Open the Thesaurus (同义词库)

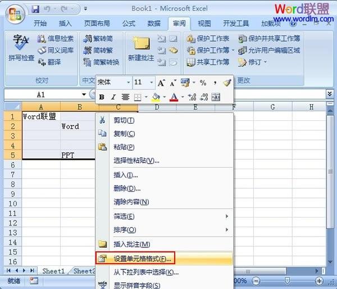[56, 51]
